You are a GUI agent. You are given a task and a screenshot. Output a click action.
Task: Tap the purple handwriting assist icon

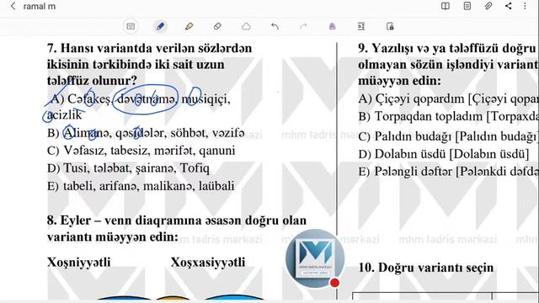point(332,26)
